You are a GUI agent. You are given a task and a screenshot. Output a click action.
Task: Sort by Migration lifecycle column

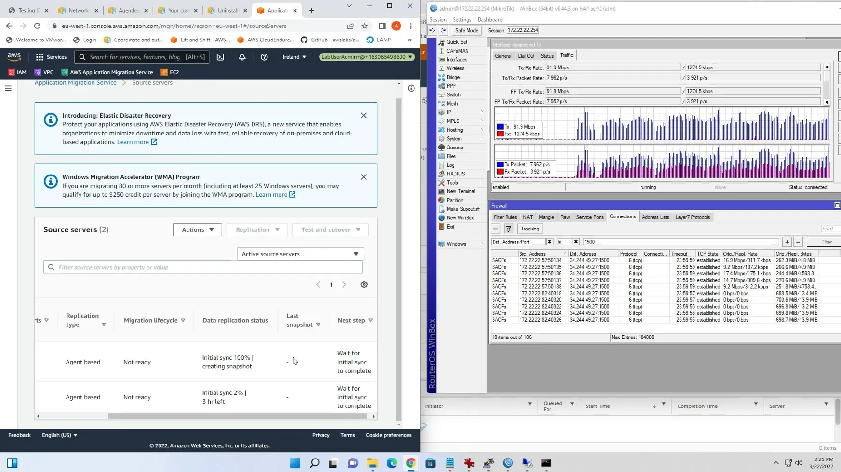click(x=154, y=320)
